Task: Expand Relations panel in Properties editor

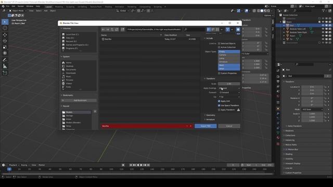Action: pos(289,131)
